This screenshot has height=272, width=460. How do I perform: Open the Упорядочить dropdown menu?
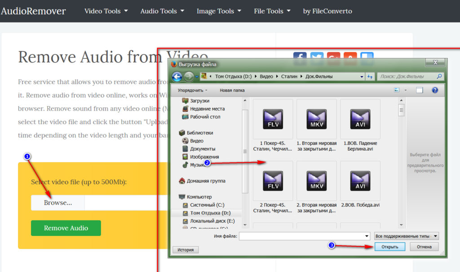(192, 90)
